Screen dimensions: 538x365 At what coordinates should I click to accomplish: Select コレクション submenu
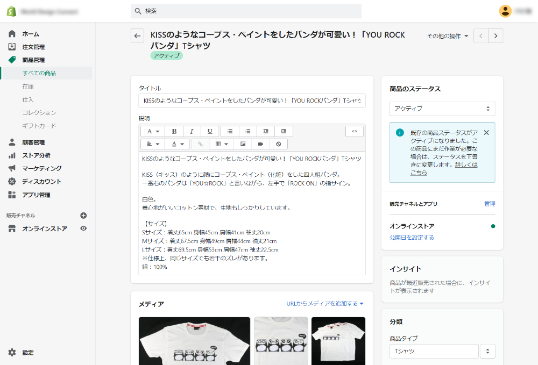click(x=39, y=112)
